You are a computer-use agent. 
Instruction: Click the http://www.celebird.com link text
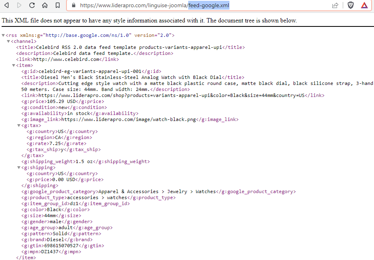[x=66, y=59]
